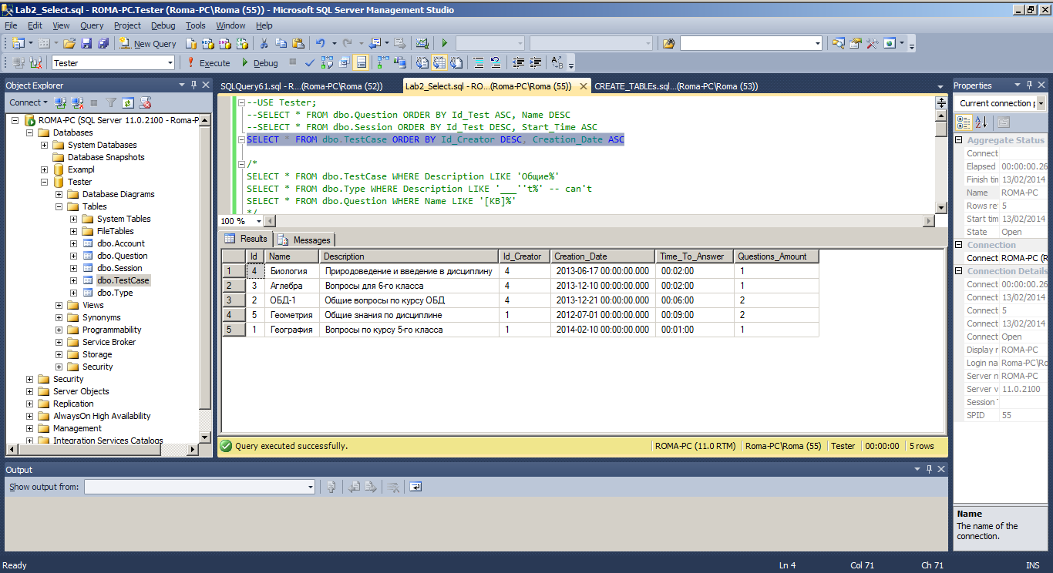Open the Tools menu
The width and height of the screenshot is (1053, 573).
click(196, 25)
